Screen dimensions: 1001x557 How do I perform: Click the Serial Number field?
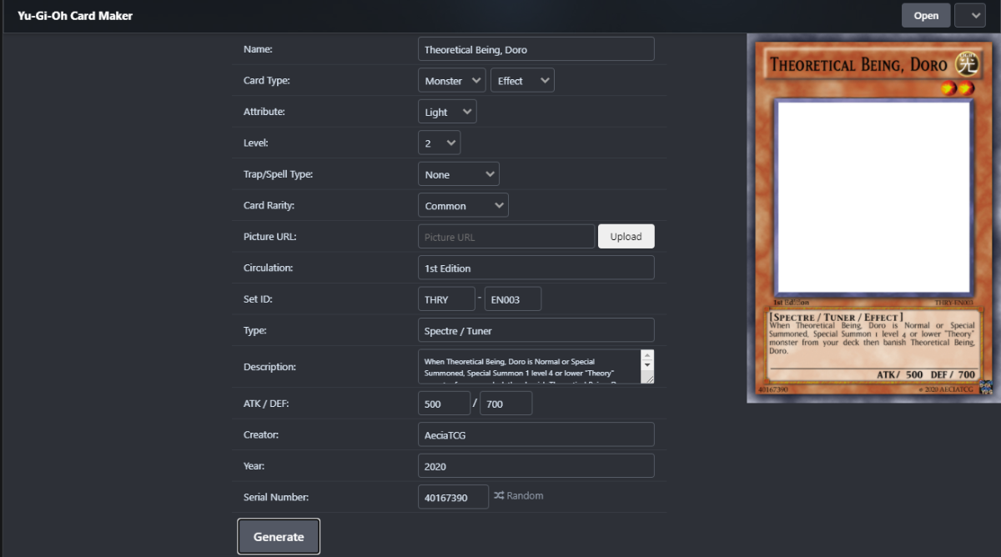tap(453, 497)
